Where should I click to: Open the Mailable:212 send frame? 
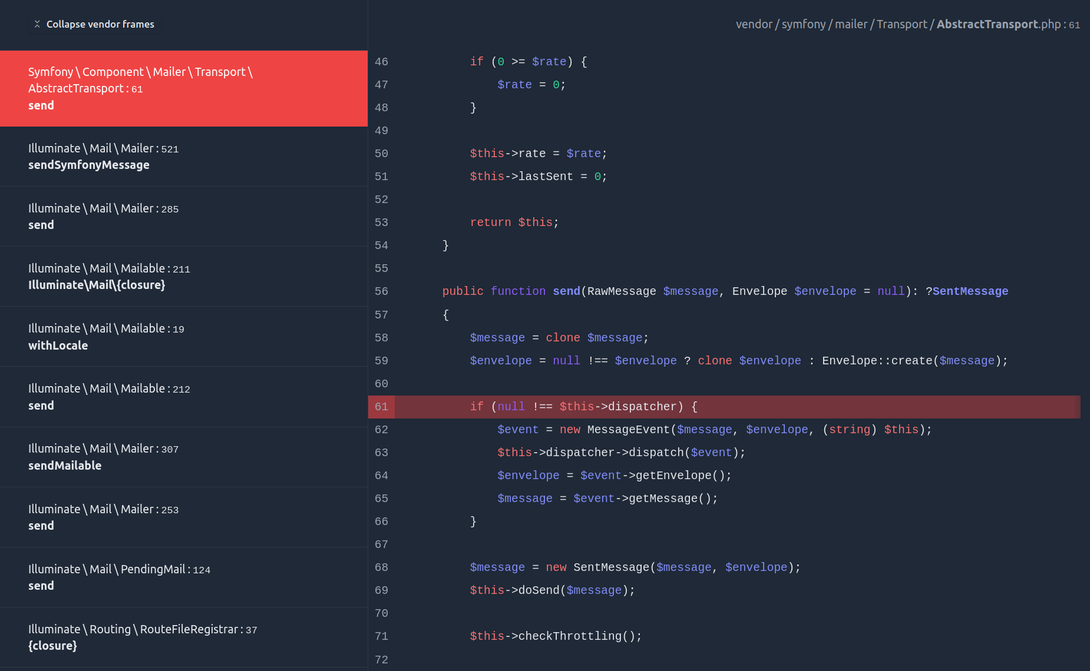click(184, 397)
